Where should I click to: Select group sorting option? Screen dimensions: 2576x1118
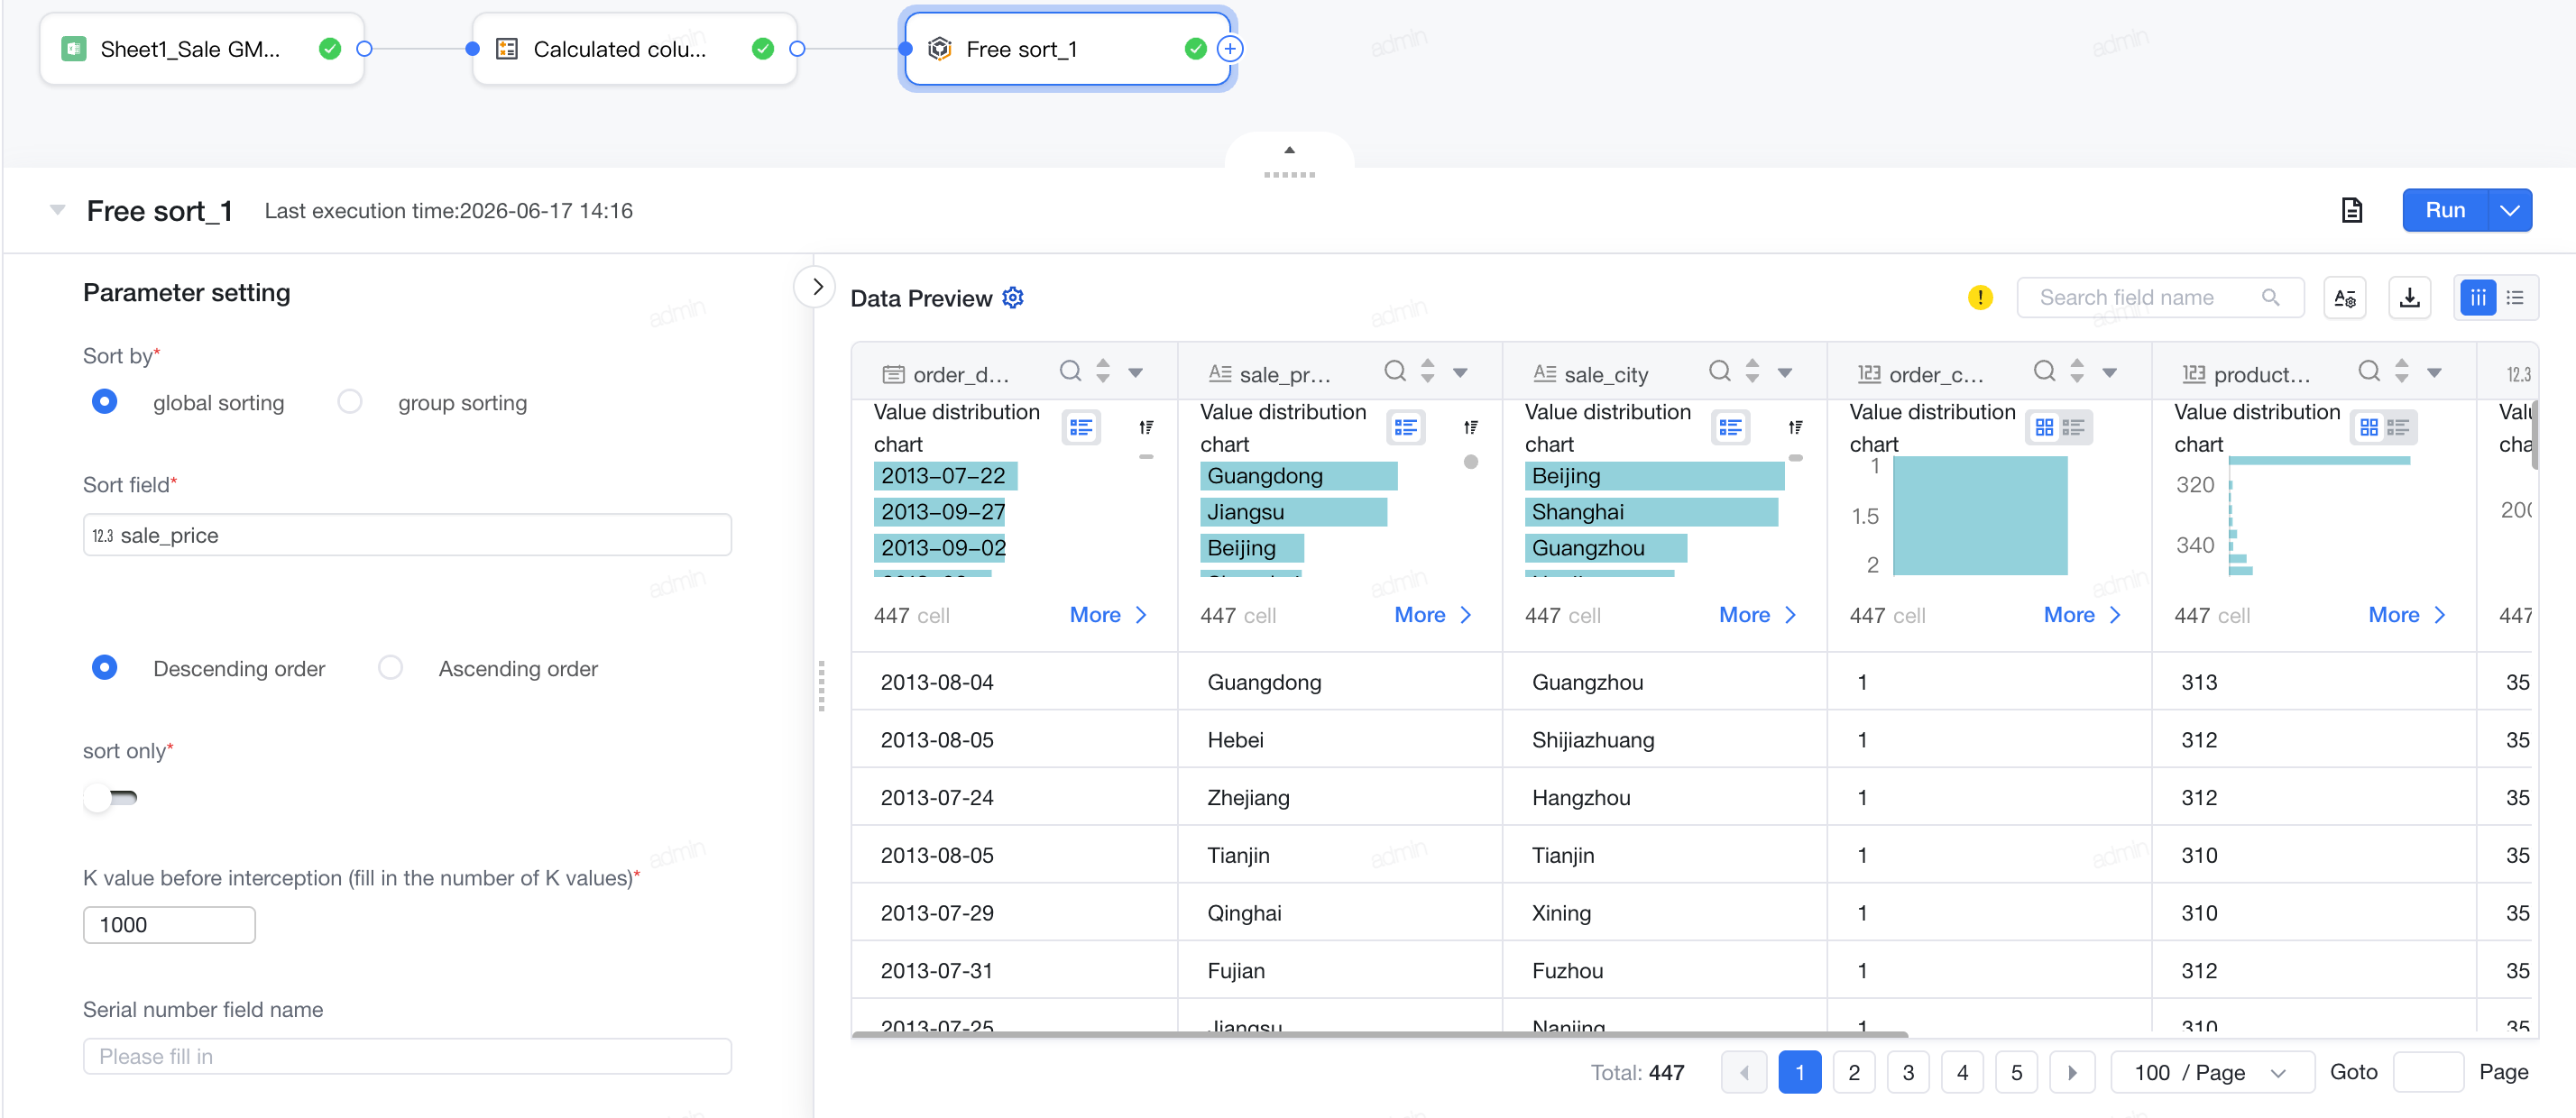coord(349,402)
